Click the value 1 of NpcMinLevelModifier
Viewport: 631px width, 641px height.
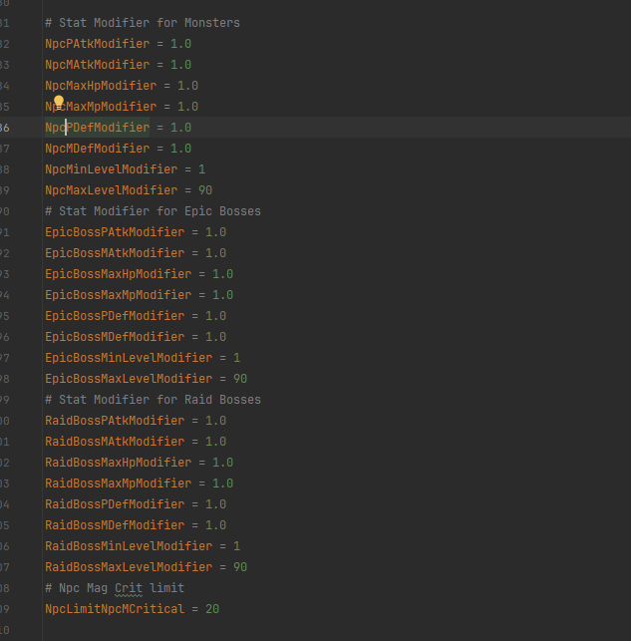201,169
